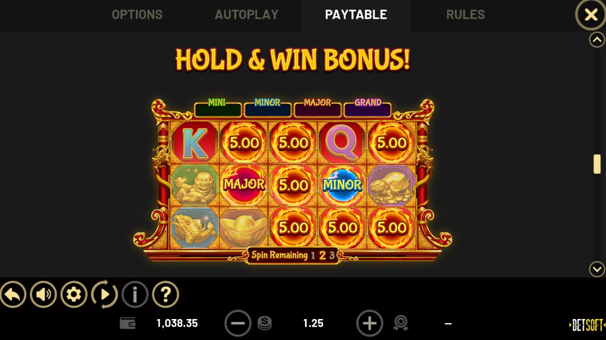The height and width of the screenshot is (340, 606).
Task: Click the Betsoft logo
Action: [587, 325]
